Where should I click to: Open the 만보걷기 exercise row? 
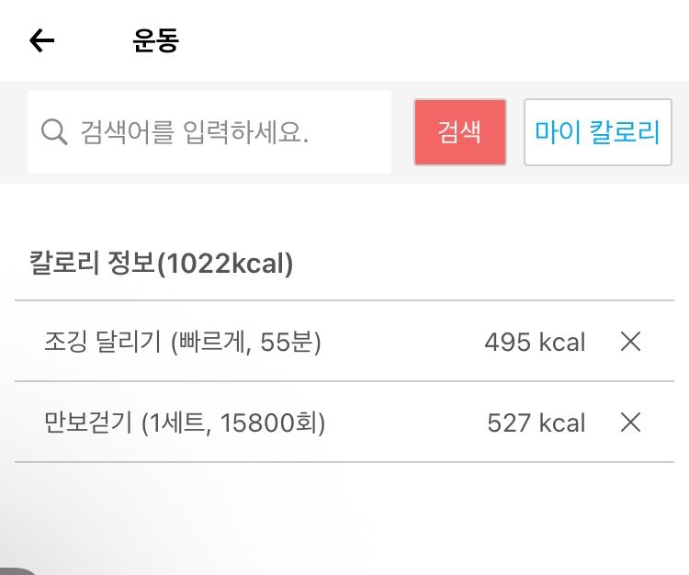coord(344,423)
